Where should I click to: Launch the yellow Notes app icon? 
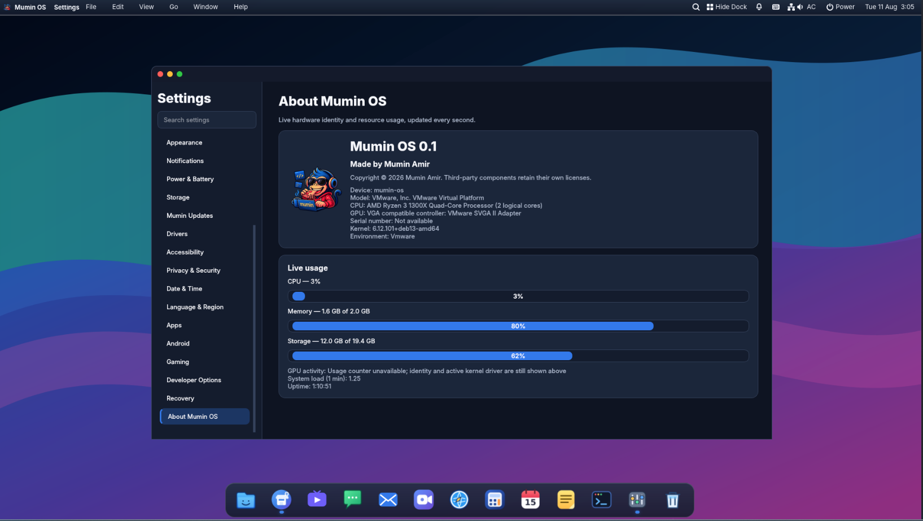566,500
